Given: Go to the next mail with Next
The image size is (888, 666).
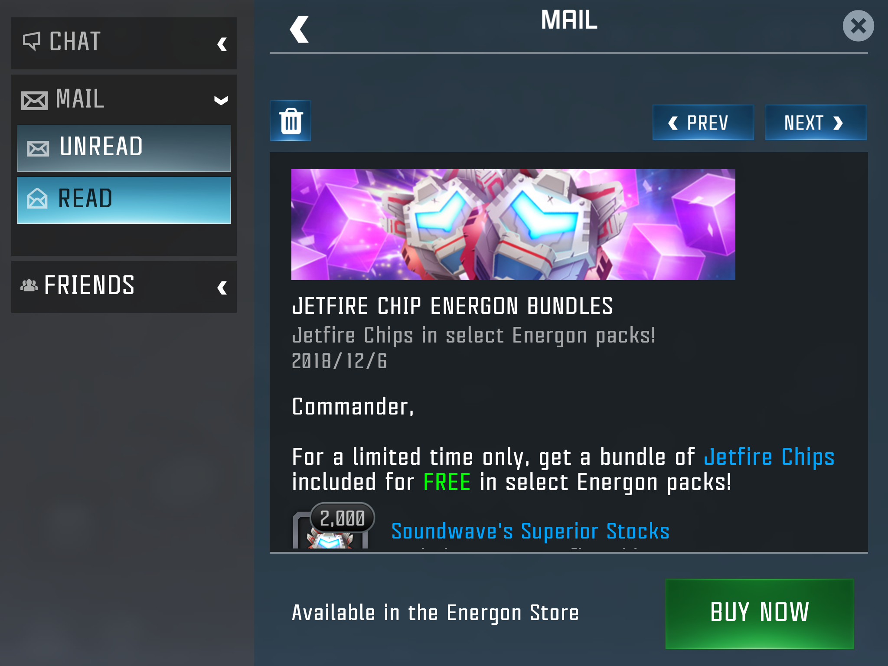Looking at the screenshot, I should tap(816, 123).
